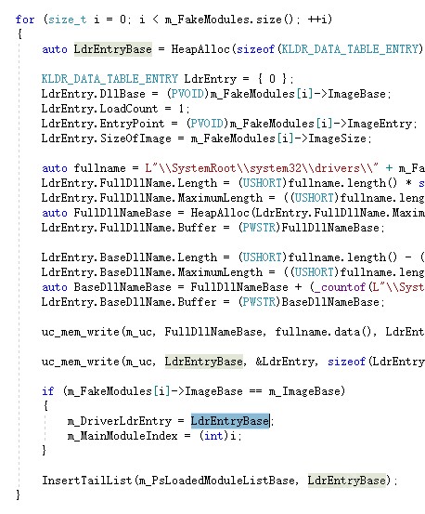
Task: Click the 'if' keyword of the ImageBase comparison
Action: (47, 391)
